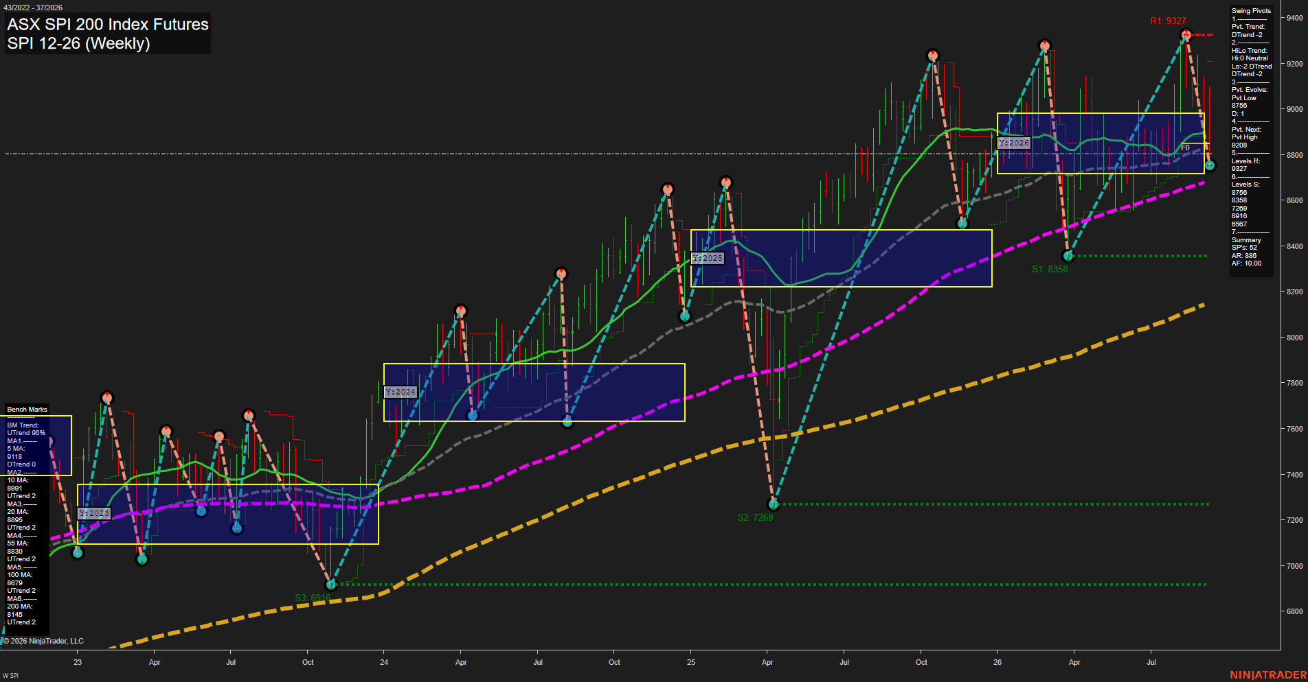Viewport: 1308px width, 682px height.
Task: Click the Y:2024 yearly box label
Action: [401, 392]
